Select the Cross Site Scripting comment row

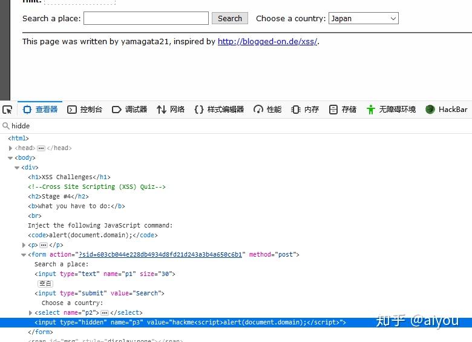(x=97, y=186)
